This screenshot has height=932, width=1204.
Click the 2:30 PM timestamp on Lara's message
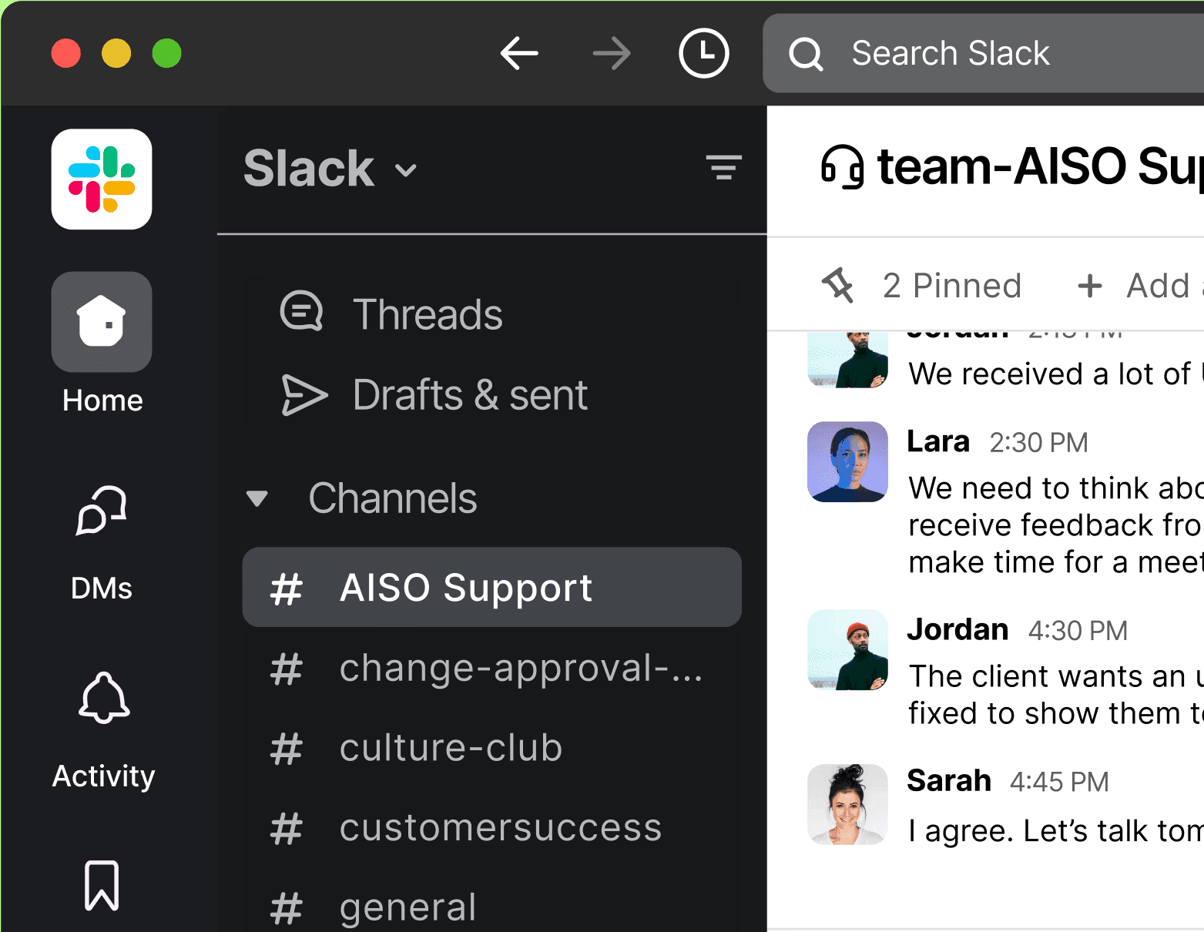point(1038,443)
